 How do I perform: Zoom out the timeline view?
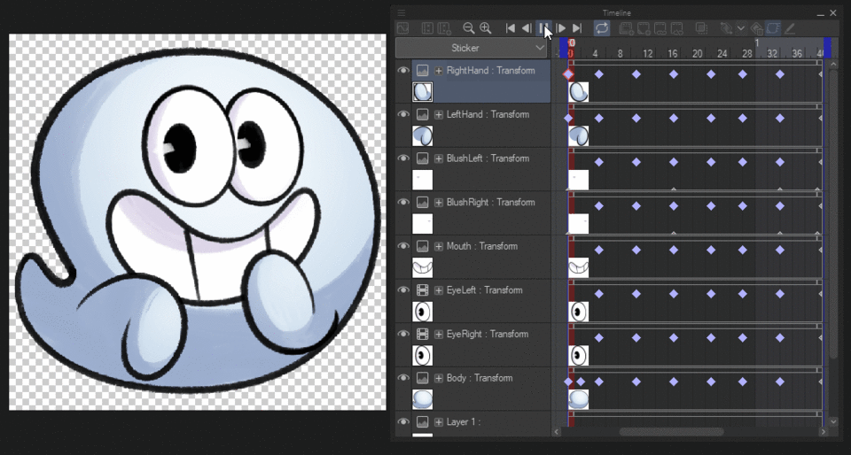tap(469, 28)
